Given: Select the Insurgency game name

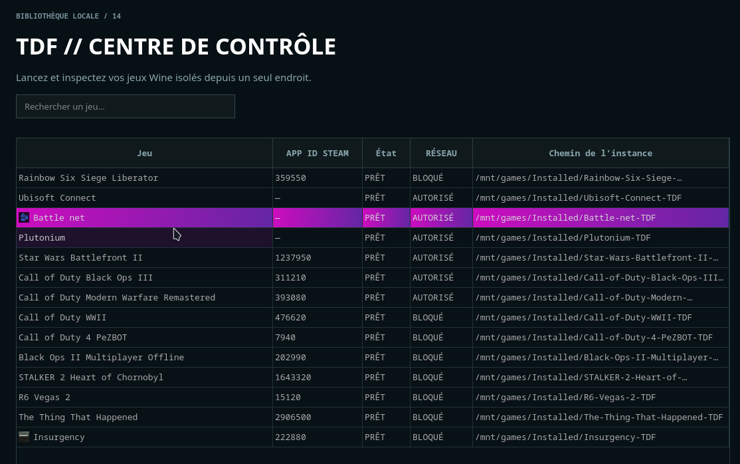Looking at the screenshot, I should [x=58, y=437].
